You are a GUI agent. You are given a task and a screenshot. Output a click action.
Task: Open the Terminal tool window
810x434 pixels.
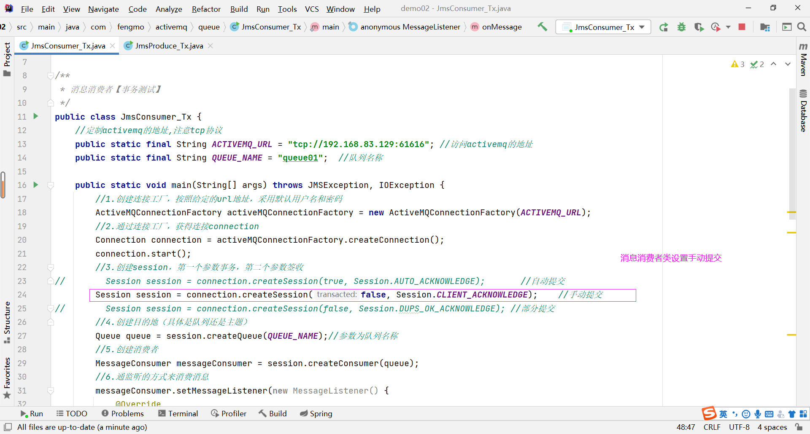(178, 413)
